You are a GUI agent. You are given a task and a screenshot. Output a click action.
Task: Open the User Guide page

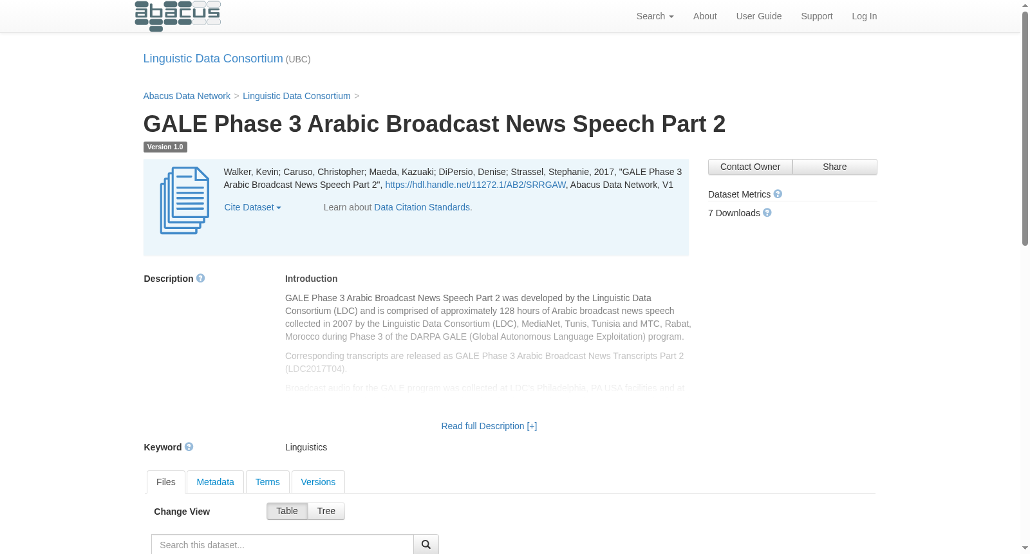[759, 16]
